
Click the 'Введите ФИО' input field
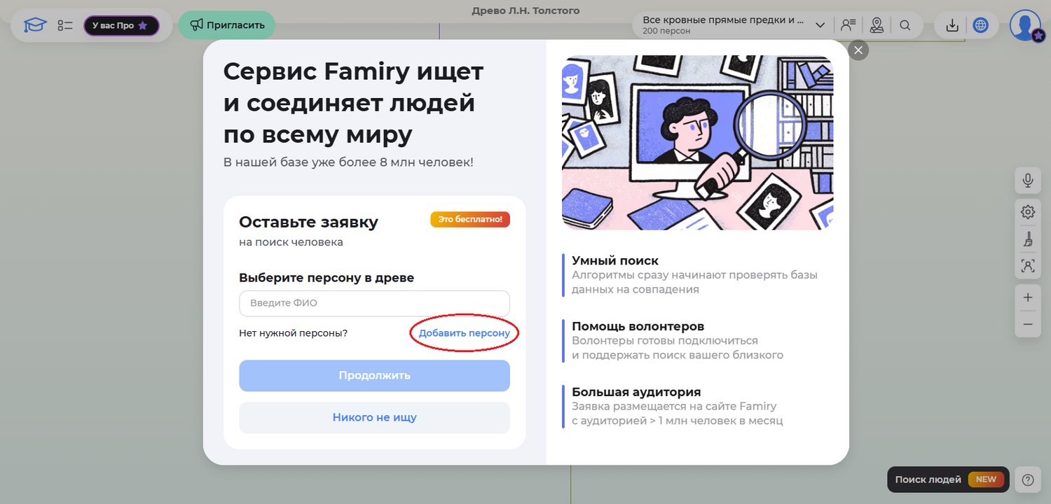tap(374, 303)
